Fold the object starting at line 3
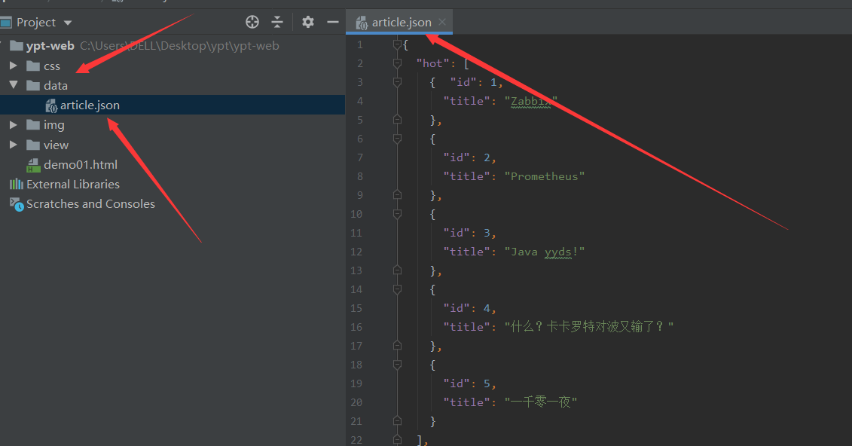This screenshot has height=446, width=852. coord(397,82)
